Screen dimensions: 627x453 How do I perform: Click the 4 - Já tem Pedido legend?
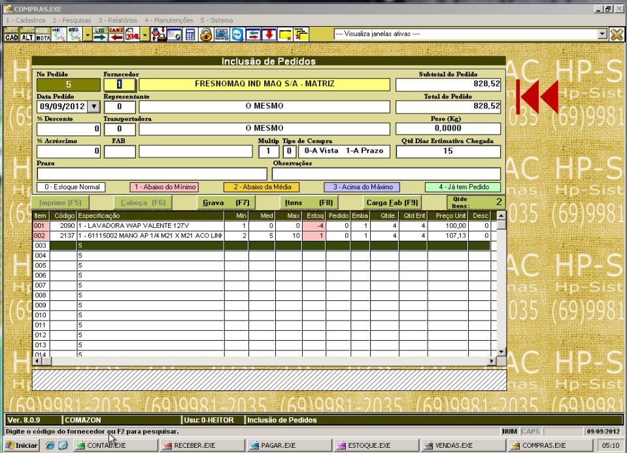click(463, 187)
